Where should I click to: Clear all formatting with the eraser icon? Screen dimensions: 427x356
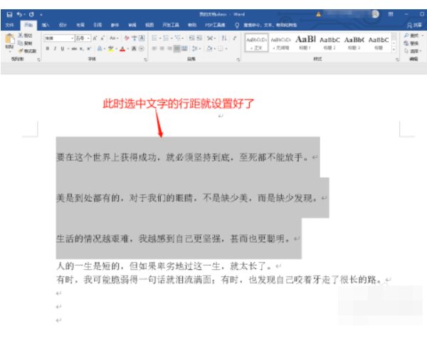(127, 38)
